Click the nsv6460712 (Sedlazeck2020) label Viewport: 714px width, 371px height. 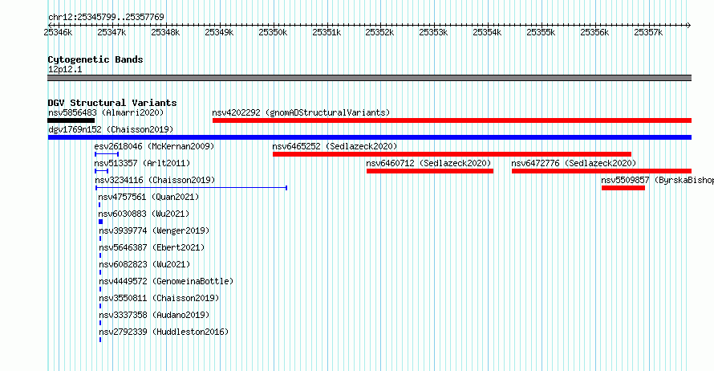coord(428,163)
